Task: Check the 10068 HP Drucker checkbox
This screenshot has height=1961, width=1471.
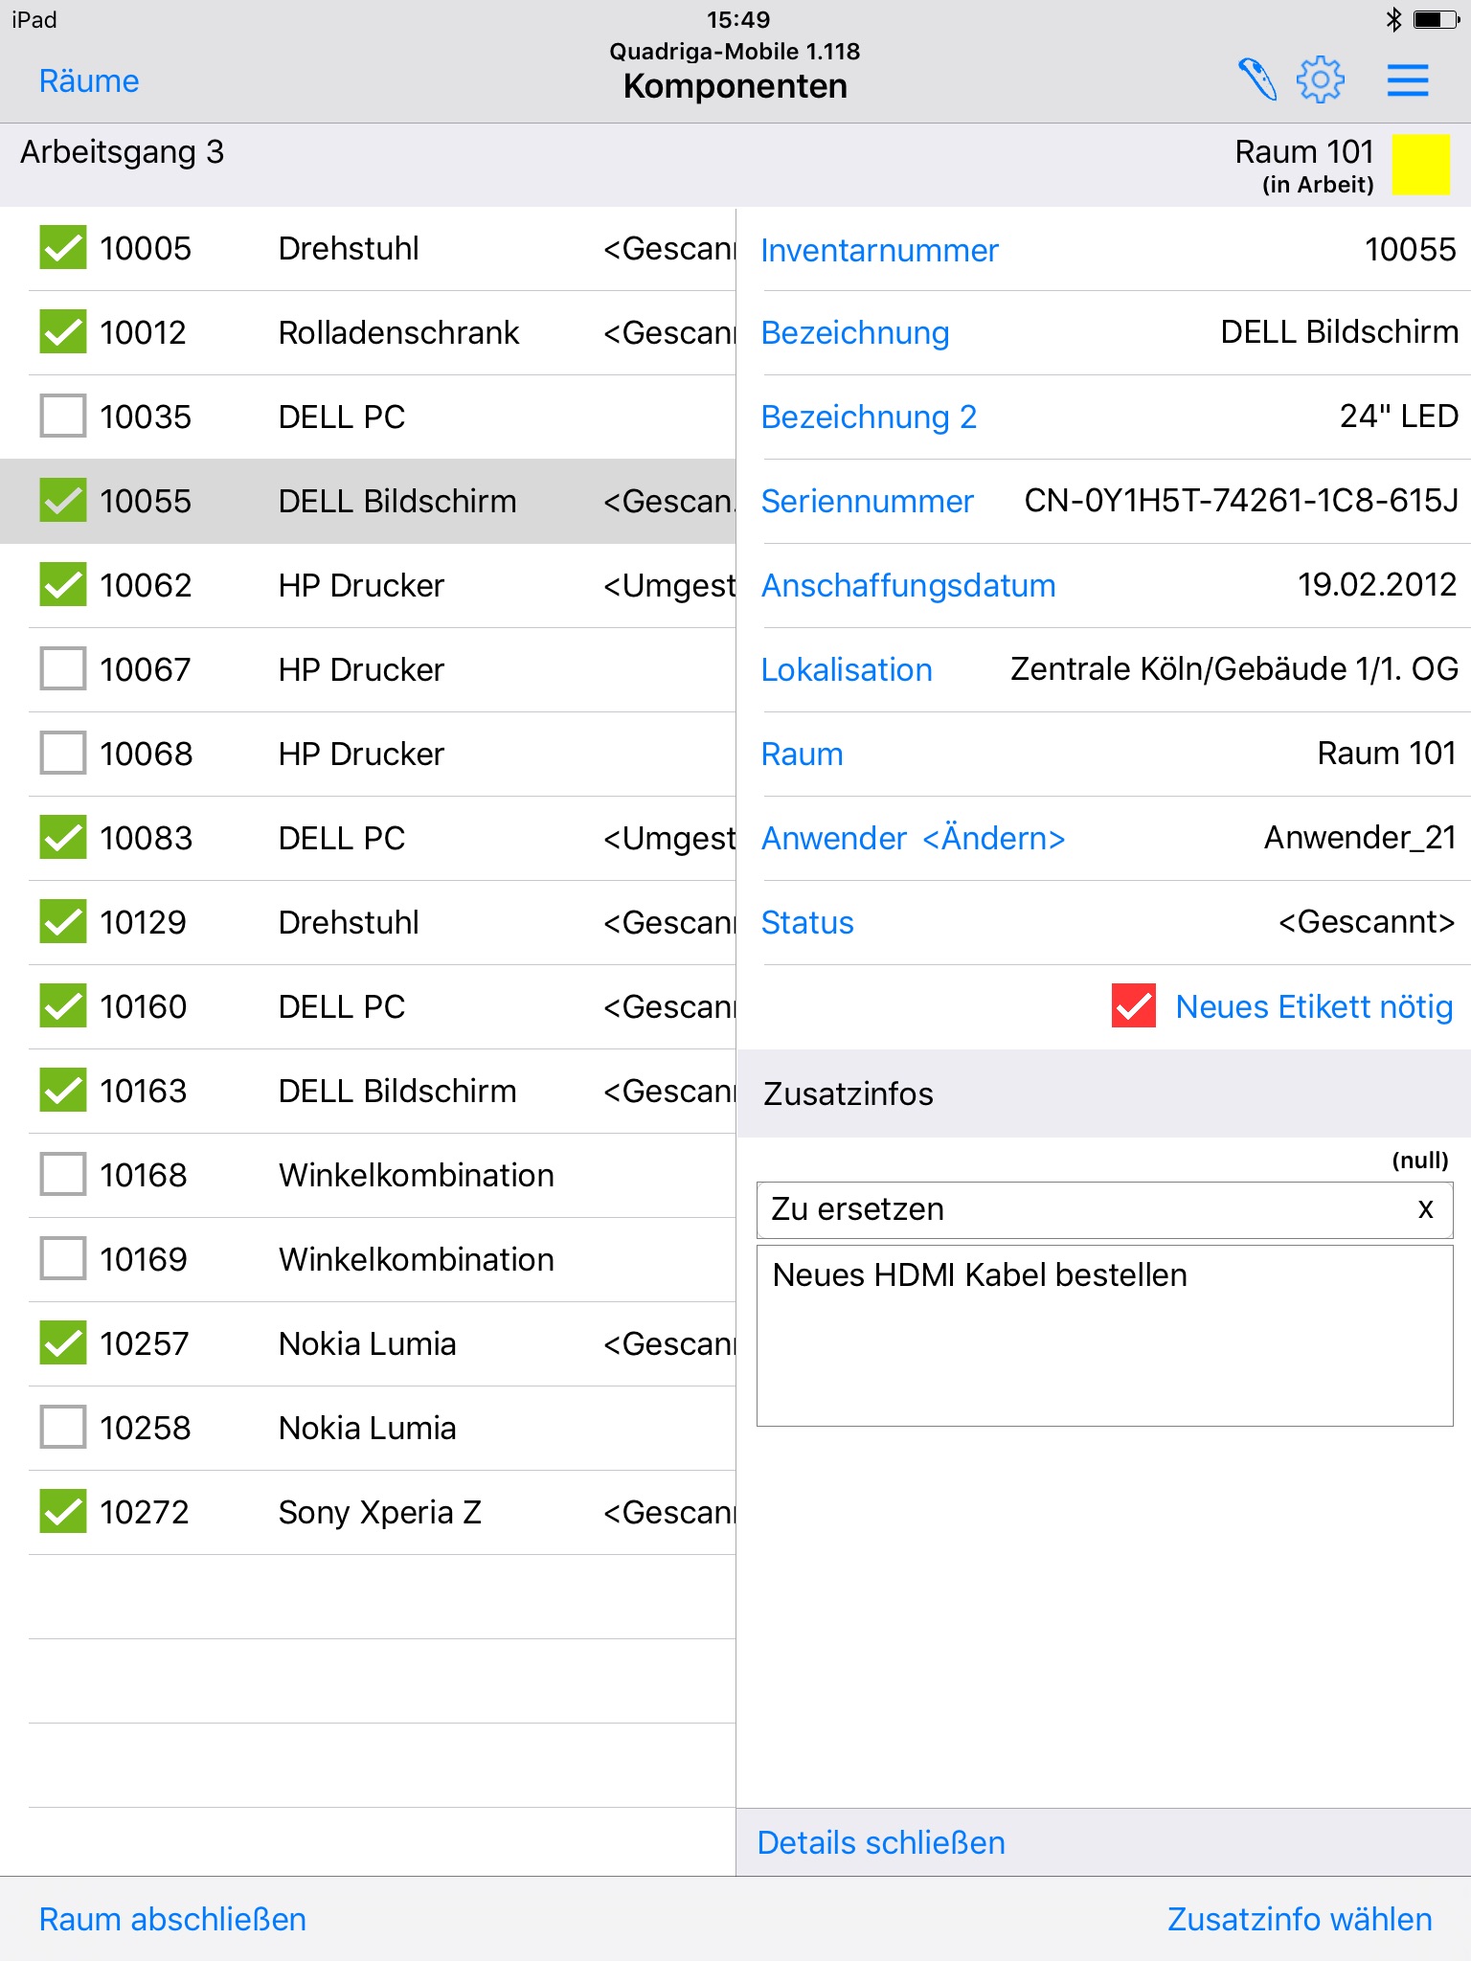Action: click(63, 754)
